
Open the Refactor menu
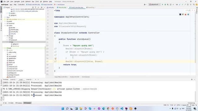pyautogui.click(x=28, y=2)
